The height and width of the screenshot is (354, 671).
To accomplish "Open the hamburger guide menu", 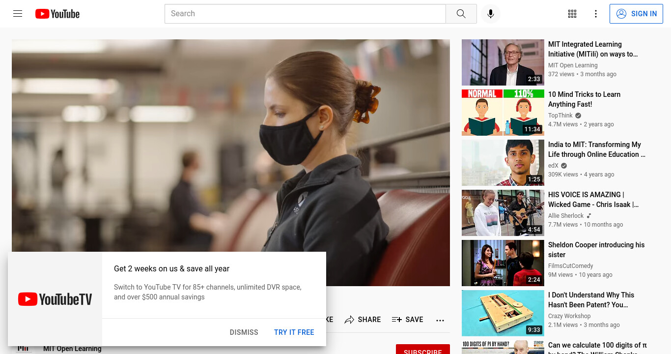I will click(18, 14).
